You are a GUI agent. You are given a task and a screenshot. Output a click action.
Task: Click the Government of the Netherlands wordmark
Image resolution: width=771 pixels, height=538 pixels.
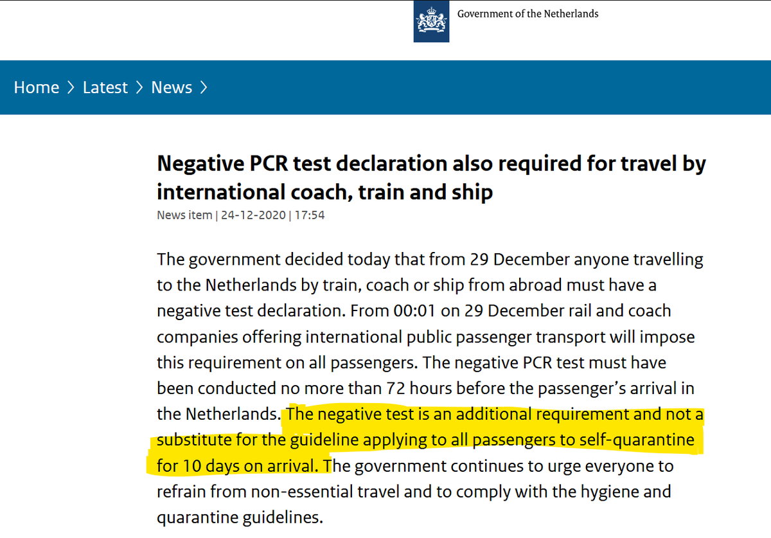pos(527,13)
